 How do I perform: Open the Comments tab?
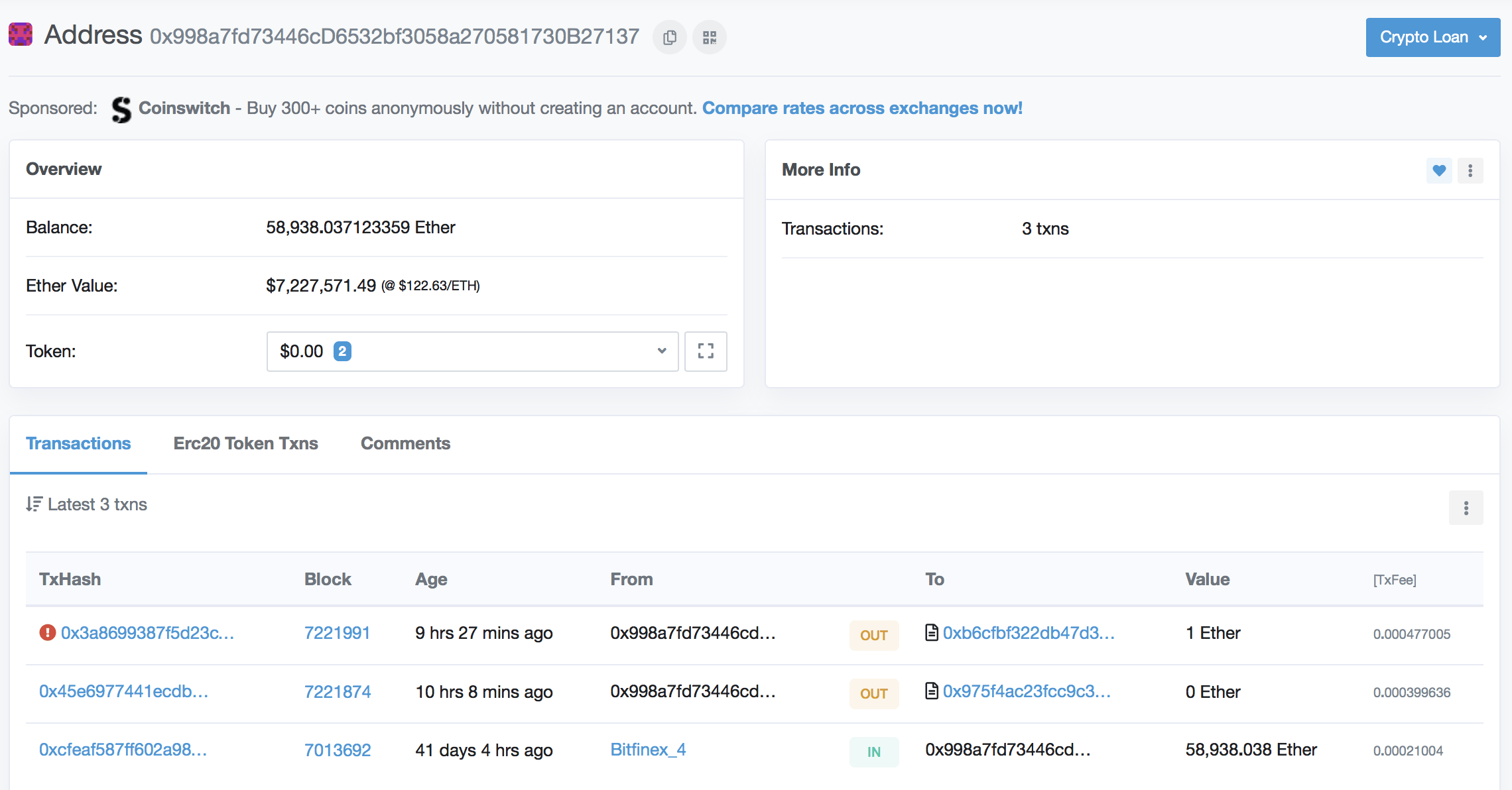(405, 443)
